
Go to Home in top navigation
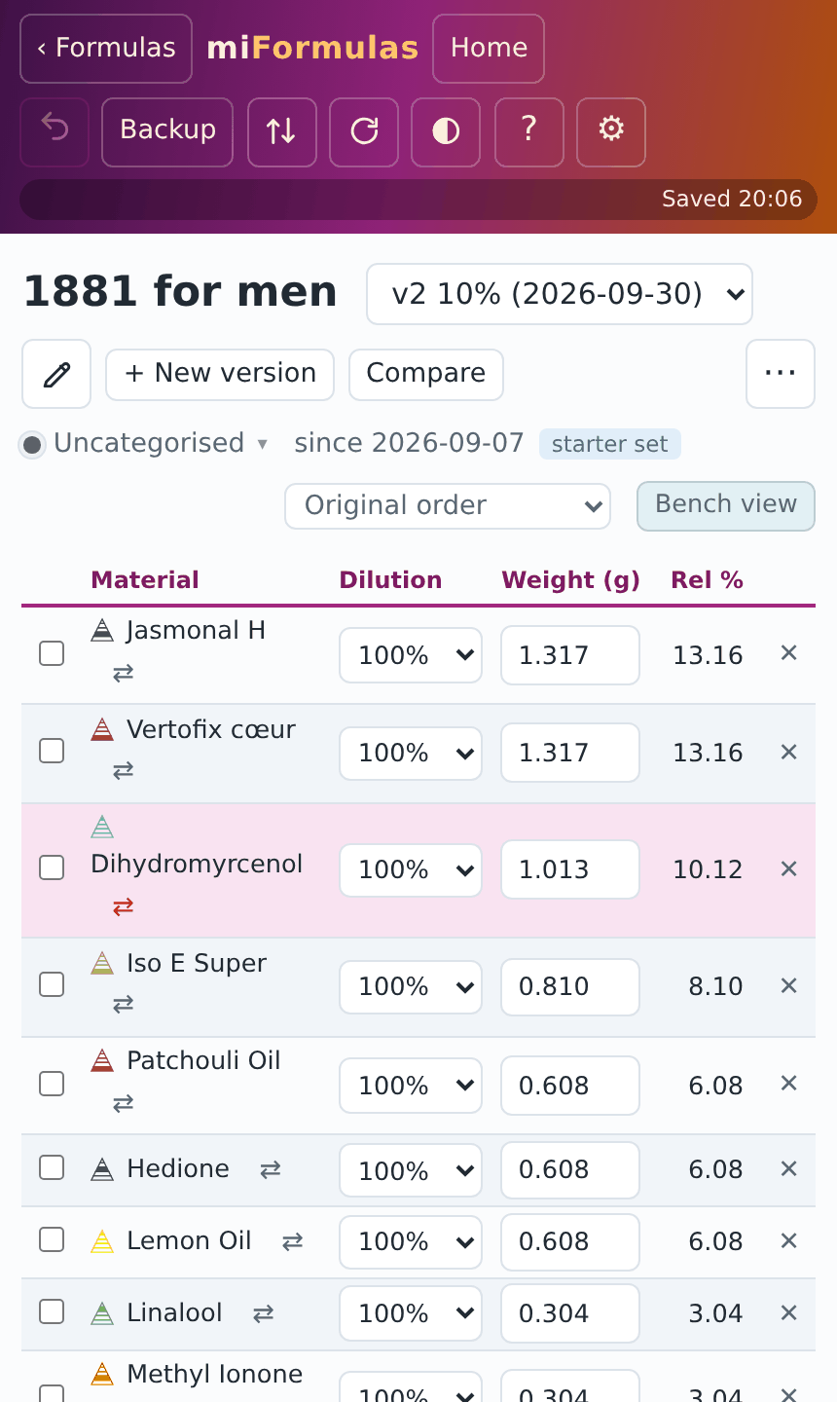(x=489, y=49)
